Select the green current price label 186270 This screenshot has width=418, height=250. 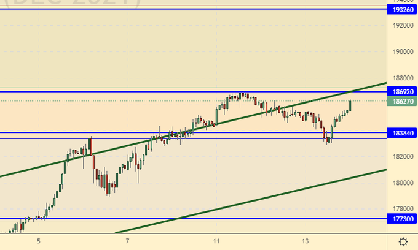[x=403, y=102]
